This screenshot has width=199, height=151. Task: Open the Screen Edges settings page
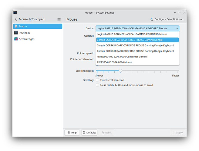tap(38, 39)
